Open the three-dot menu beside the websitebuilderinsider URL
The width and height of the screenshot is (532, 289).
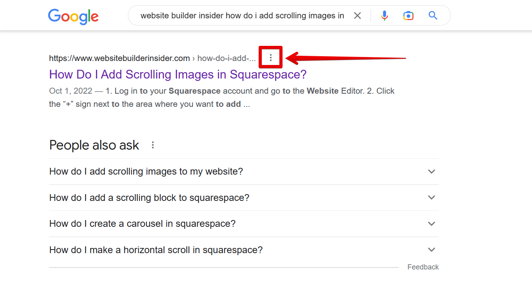coord(271,58)
